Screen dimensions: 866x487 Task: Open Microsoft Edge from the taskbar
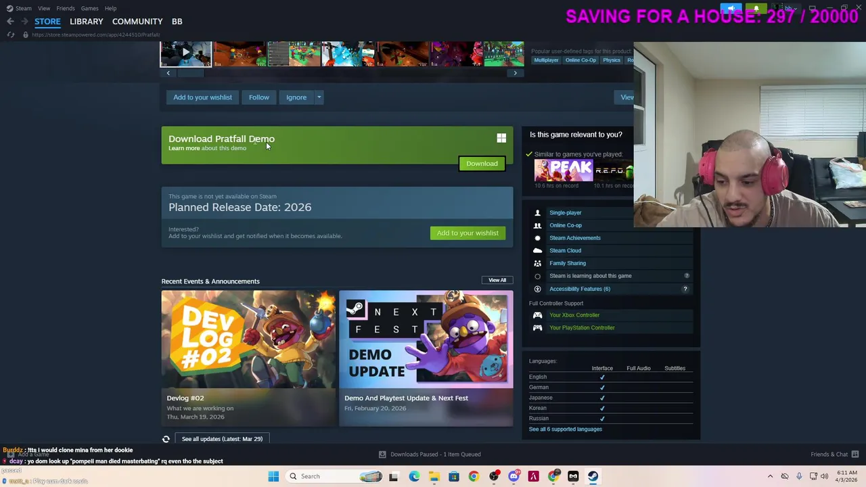coord(414,476)
